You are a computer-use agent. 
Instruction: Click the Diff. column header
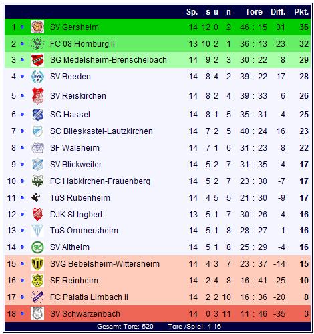pyautogui.click(x=278, y=12)
